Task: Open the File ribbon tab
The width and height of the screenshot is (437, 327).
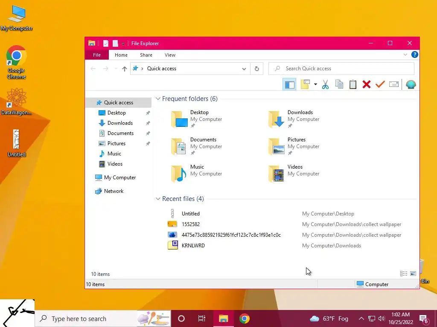Action: (x=97, y=55)
